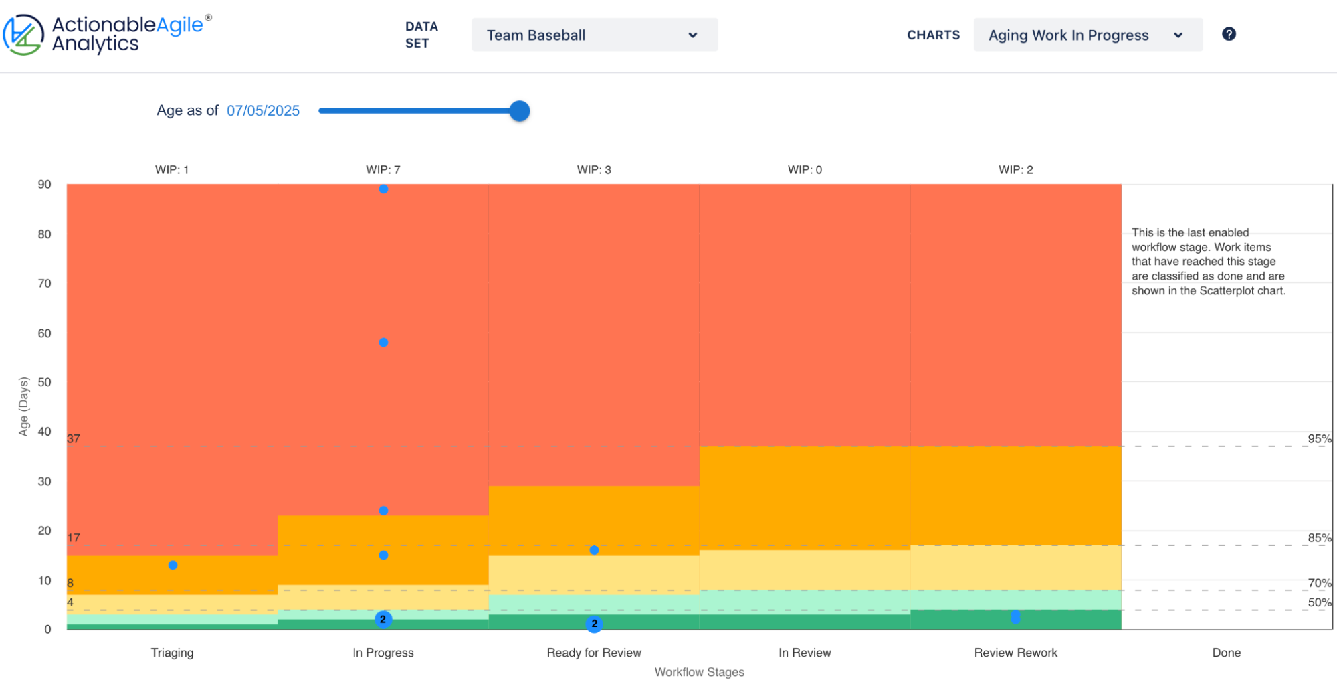
Task: Click the ActionableAgile Analytics logo
Action: pyautogui.click(x=107, y=34)
